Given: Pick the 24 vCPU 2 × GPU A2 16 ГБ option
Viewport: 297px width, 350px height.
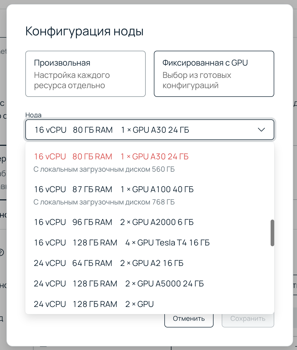Looking at the screenshot, I should click(x=109, y=263).
